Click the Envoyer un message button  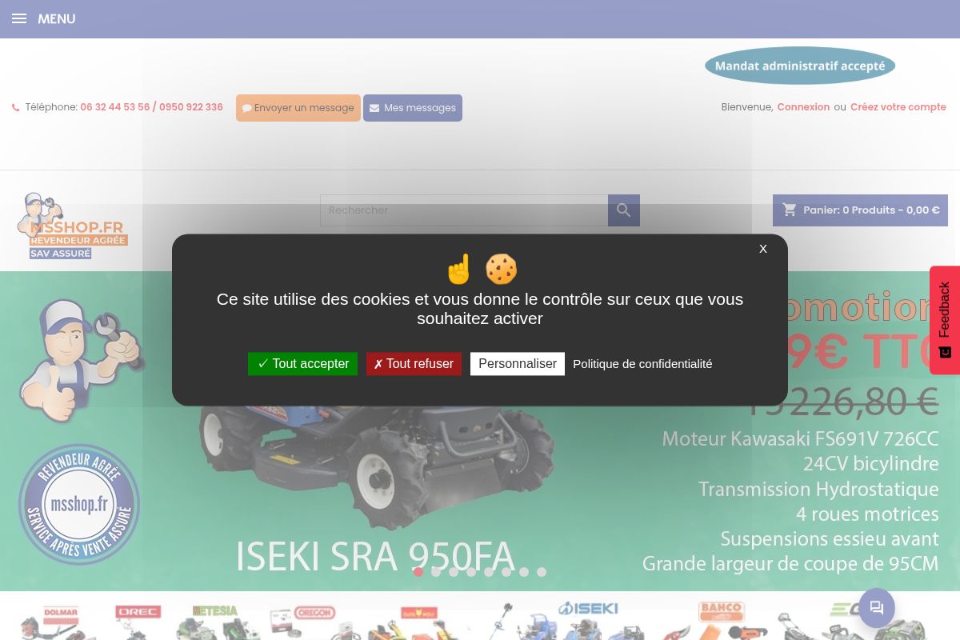(x=298, y=108)
